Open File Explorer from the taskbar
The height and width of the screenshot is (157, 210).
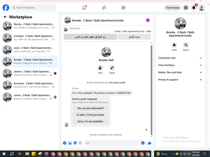pos(27,154)
